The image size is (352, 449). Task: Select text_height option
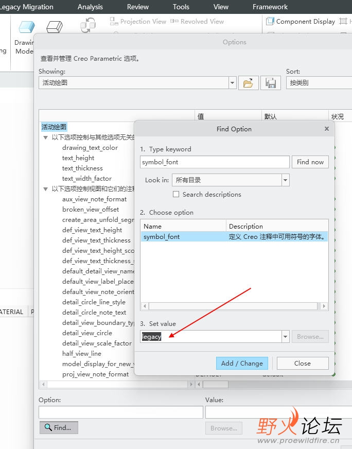(78, 158)
